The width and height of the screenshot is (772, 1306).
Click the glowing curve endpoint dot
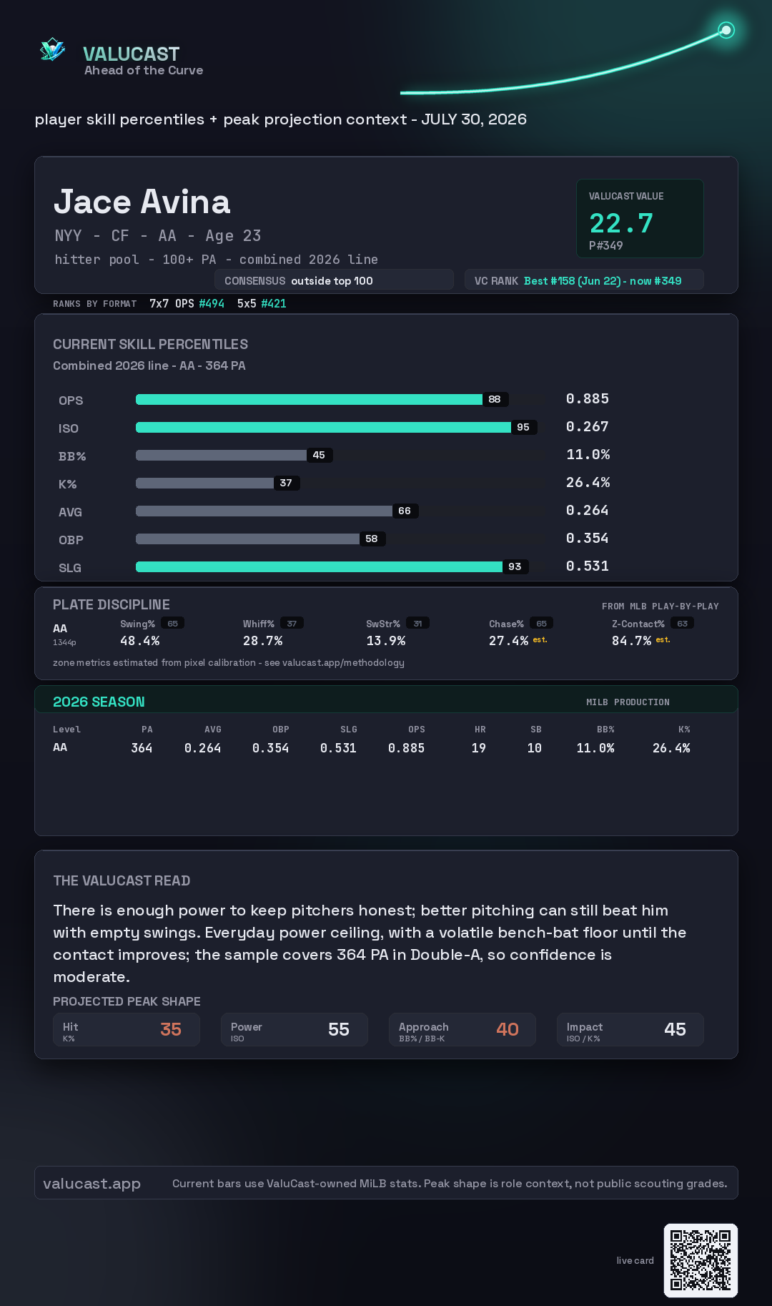(726, 30)
